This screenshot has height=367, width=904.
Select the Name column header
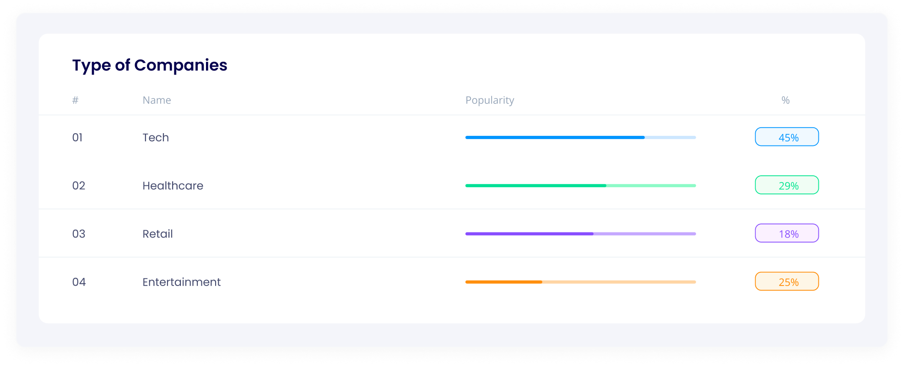157,100
